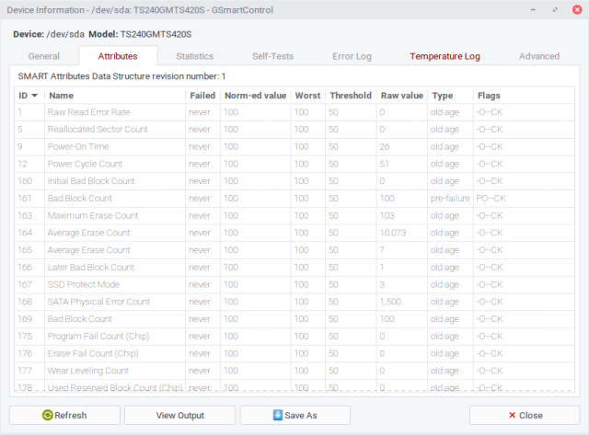This screenshot has width=589, height=435.
Task: Select the pre-failure Bad Block Count row
Action: click(80, 198)
